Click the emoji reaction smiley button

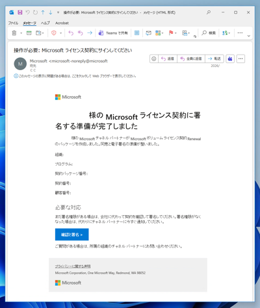point(153,58)
